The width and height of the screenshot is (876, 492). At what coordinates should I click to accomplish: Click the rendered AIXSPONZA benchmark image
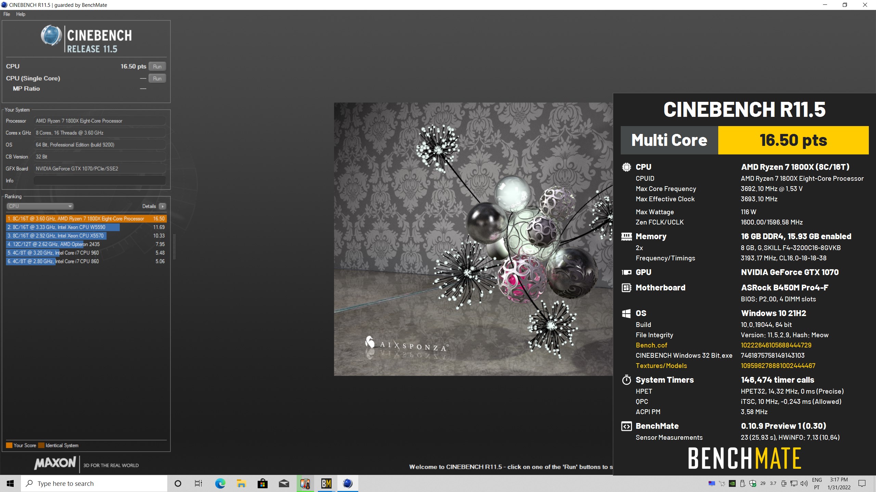[x=473, y=239]
